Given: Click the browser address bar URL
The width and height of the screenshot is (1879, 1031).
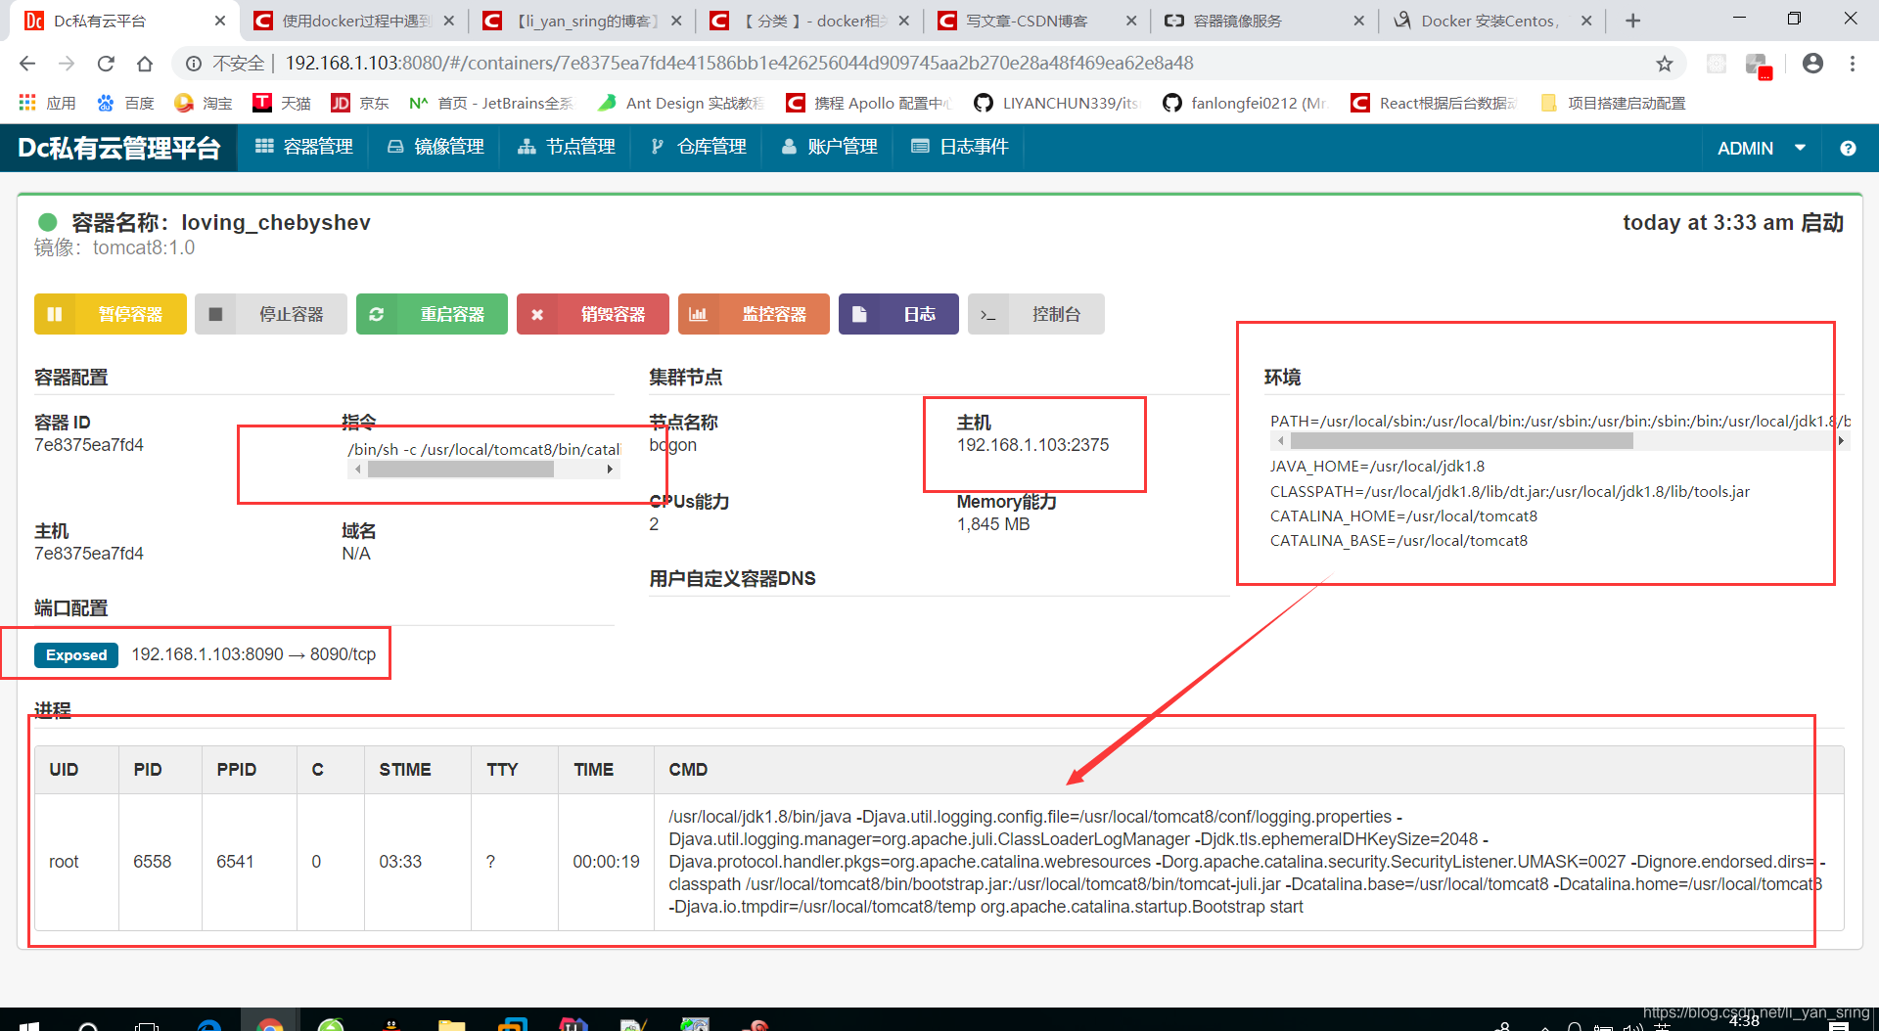Looking at the screenshot, I should click(739, 64).
